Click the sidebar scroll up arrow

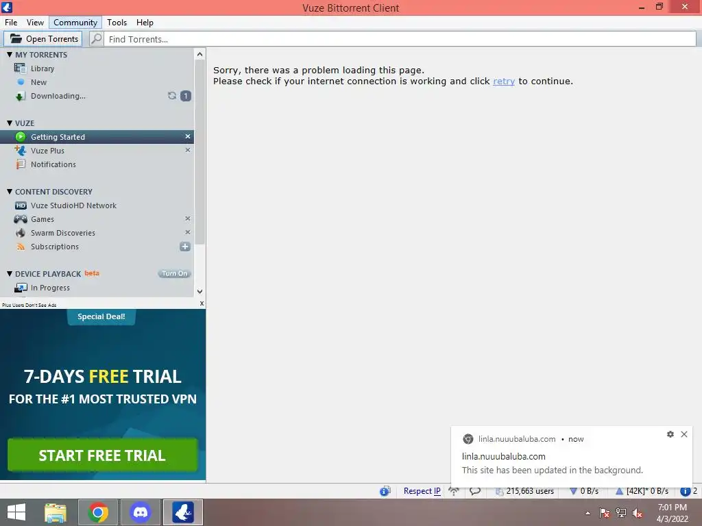(x=199, y=54)
